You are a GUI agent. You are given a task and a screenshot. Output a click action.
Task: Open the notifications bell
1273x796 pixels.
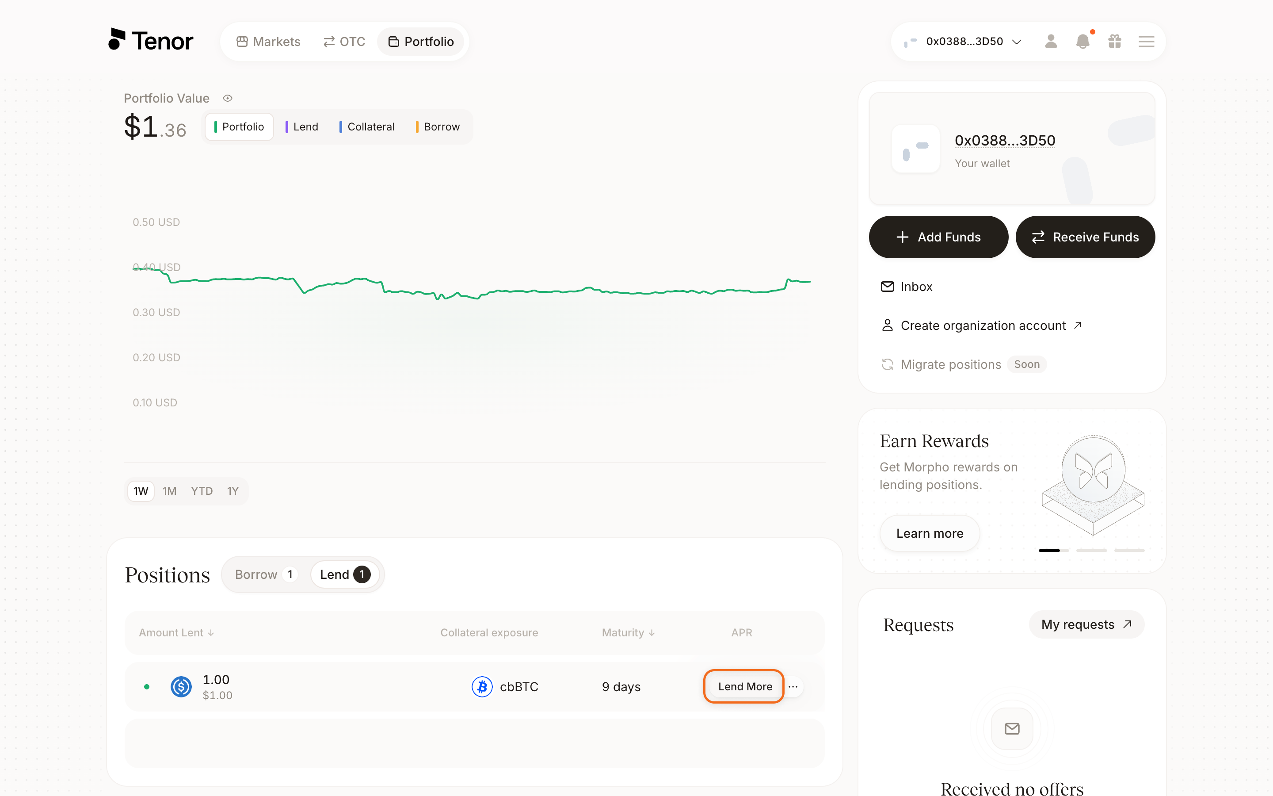coord(1082,42)
